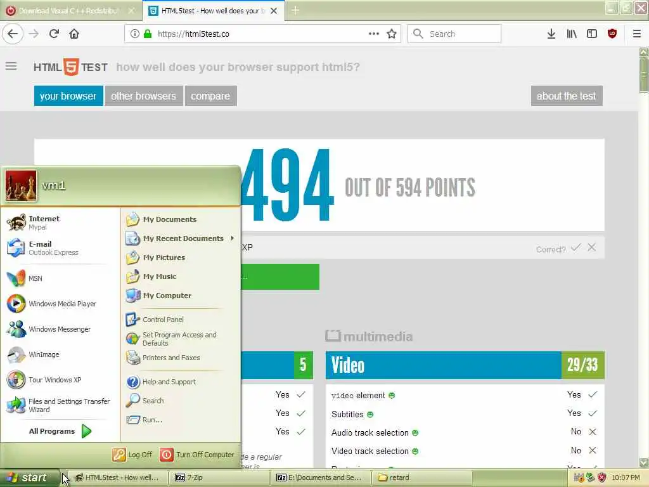Open the Run... dialog
Viewport: 649px width, 487px height.
[x=181, y=420]
